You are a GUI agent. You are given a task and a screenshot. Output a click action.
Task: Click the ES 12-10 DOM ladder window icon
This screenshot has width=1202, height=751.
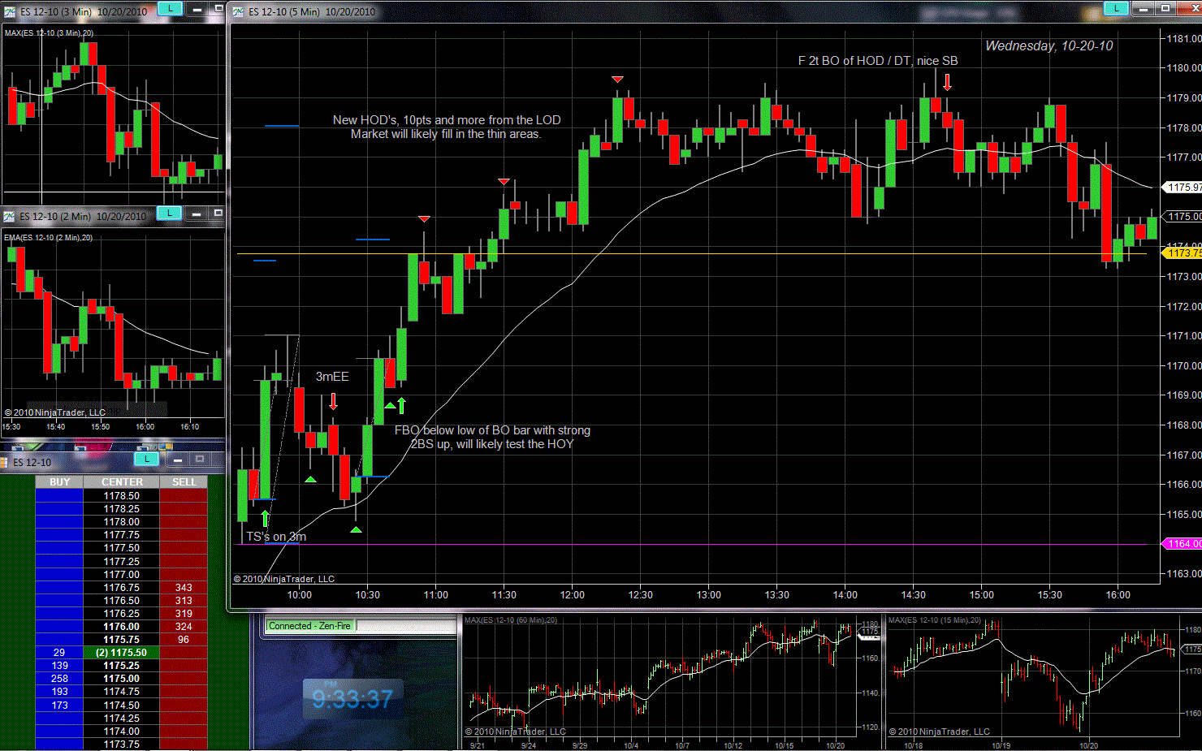click(5, 462)
